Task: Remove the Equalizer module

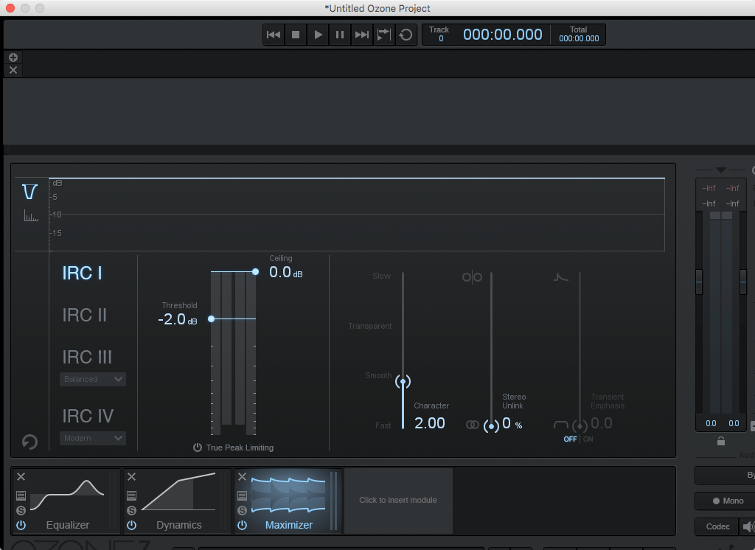Action: 21,476
